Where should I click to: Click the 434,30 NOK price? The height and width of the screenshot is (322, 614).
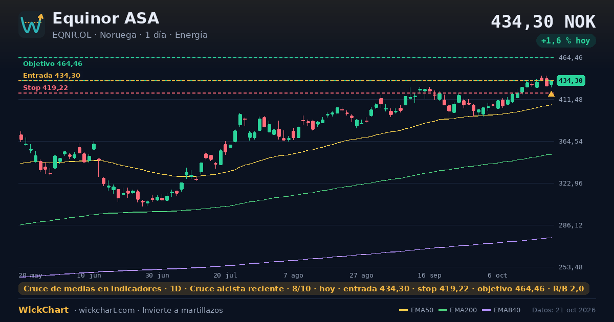pyautogui.click(x=543, y=22)
